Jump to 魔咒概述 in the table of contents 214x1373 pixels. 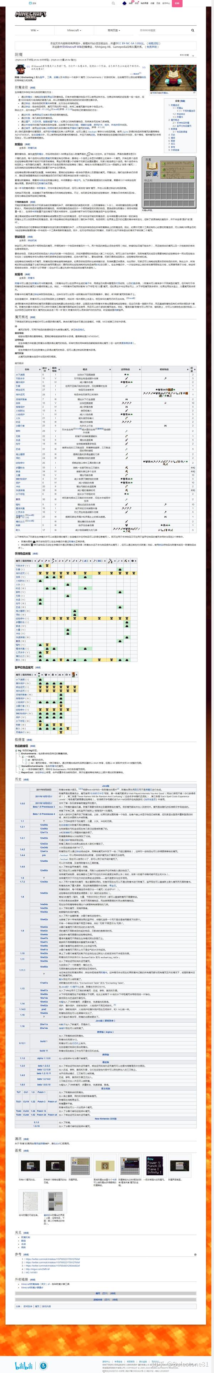[175, 120]
